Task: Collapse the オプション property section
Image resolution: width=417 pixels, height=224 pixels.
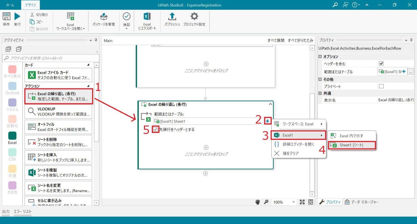Action: [320, 57]
